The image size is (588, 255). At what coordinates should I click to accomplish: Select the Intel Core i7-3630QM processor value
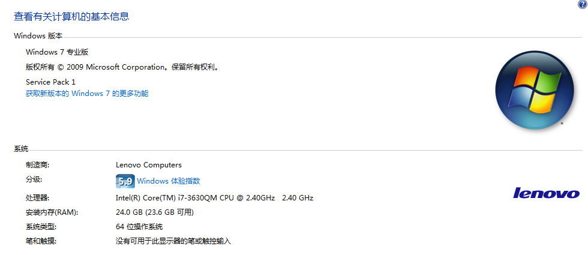pyautogui.click(x=215, y=197)
